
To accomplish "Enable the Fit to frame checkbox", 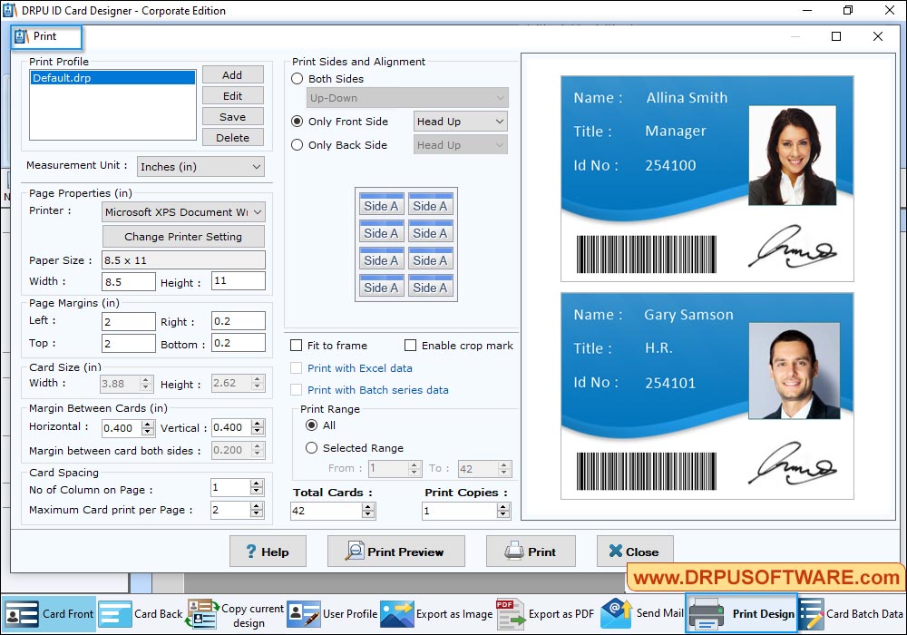I will pos(295,346).
